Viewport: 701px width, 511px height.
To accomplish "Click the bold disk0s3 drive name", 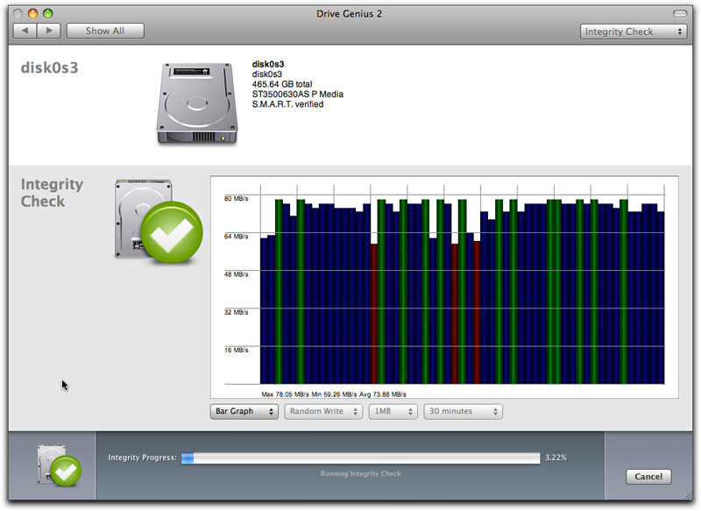I will tap(268, 64).
